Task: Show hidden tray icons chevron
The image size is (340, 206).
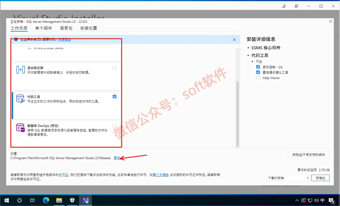Action: [297, 200]
